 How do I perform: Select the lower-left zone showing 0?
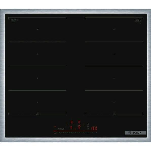71,127
